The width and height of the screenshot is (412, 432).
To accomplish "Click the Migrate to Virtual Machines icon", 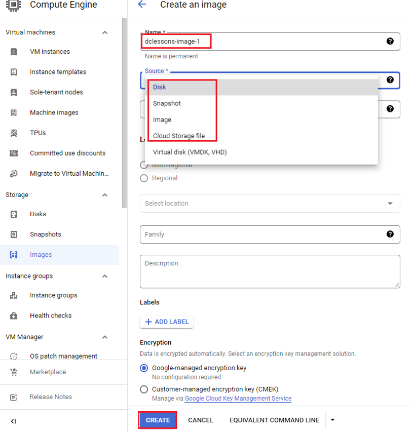I will pyautogui.click(x=14, y=174).
